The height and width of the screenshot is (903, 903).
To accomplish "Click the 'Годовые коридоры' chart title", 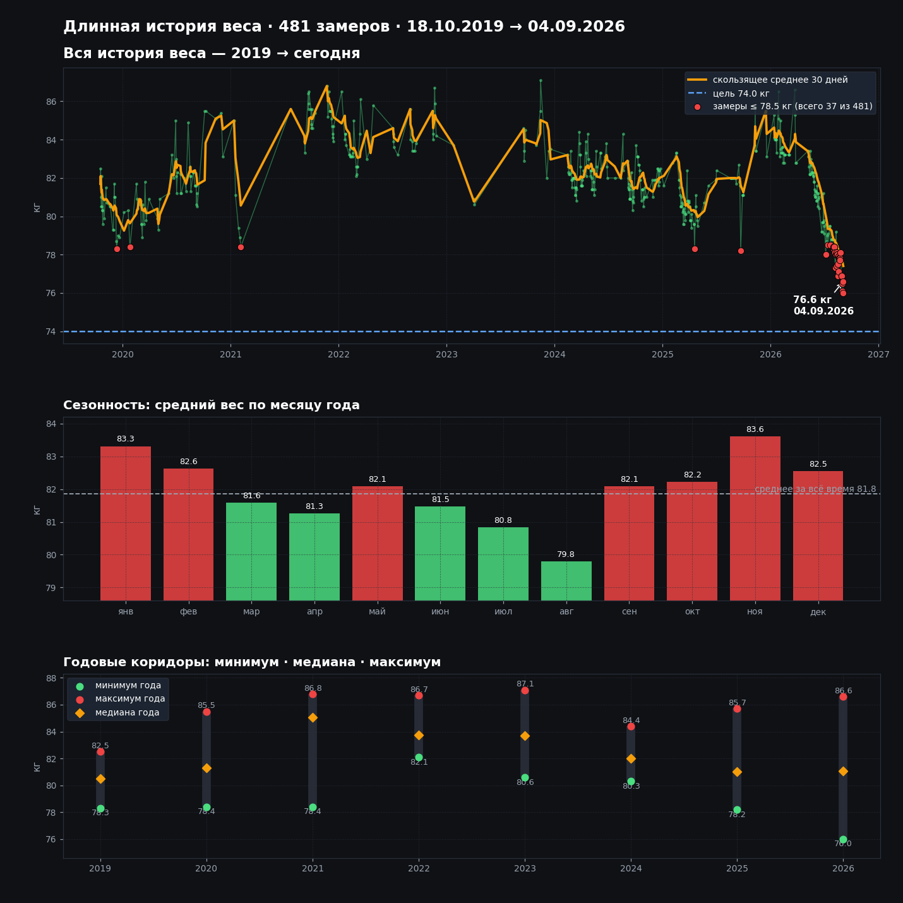I will click(252, 662).
